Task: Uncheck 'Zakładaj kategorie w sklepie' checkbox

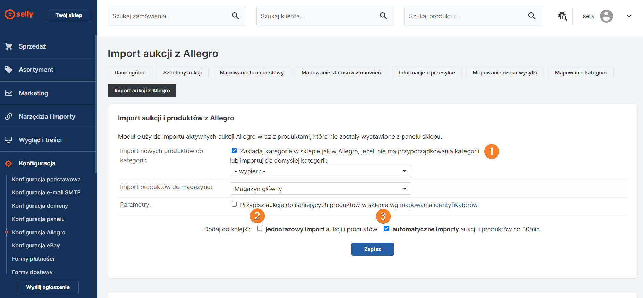Action: (234, 151)
